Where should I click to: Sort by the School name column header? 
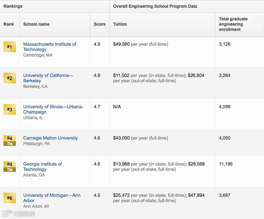(x=36, y=24)
